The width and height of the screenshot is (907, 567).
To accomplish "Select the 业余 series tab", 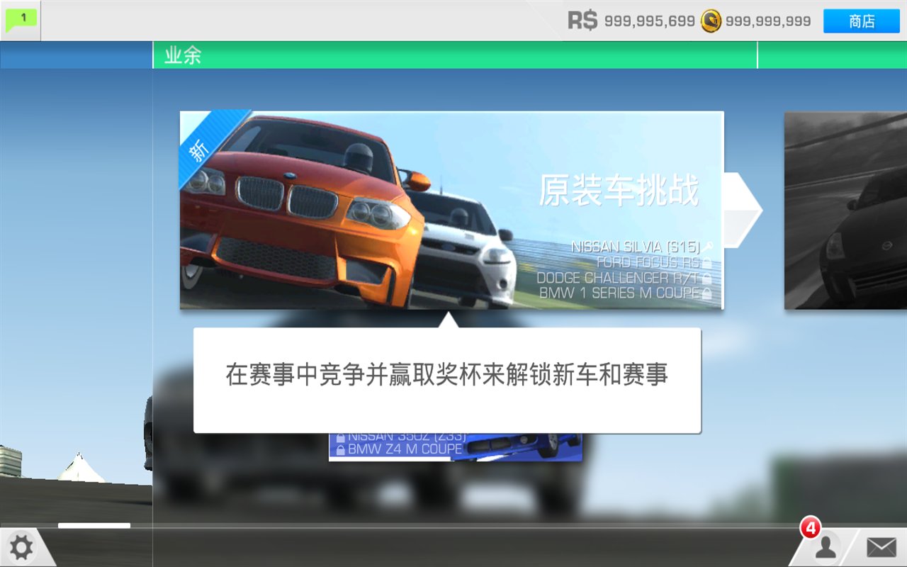I will coord(455,55).
